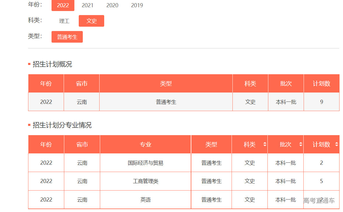
Task: Select the 2022 year filter
Action: pos(63,6)
